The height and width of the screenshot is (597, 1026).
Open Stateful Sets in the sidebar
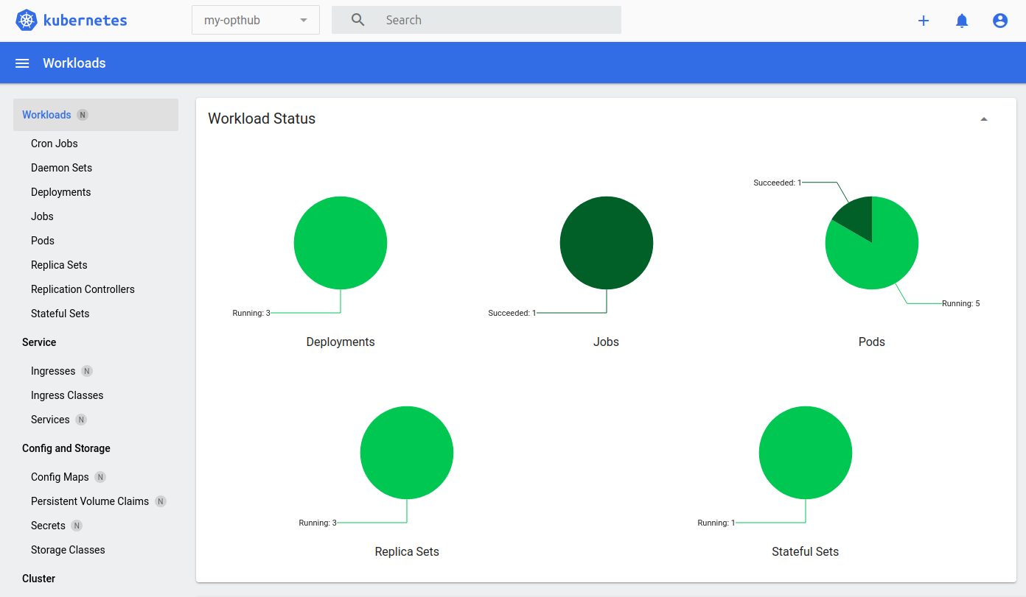(60, 314)
